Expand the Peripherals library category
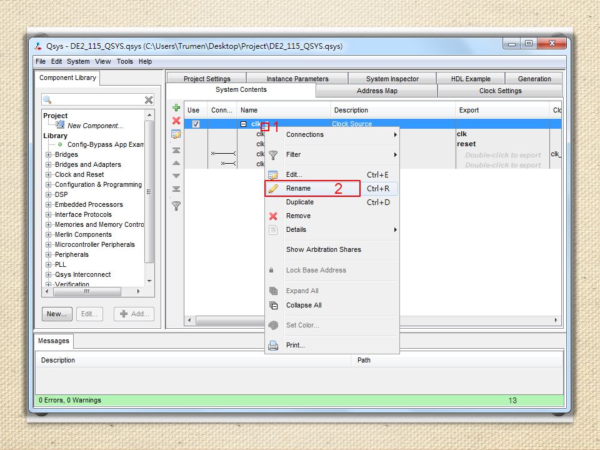Viewport: 600px width, 450px height. coord(49,254)
